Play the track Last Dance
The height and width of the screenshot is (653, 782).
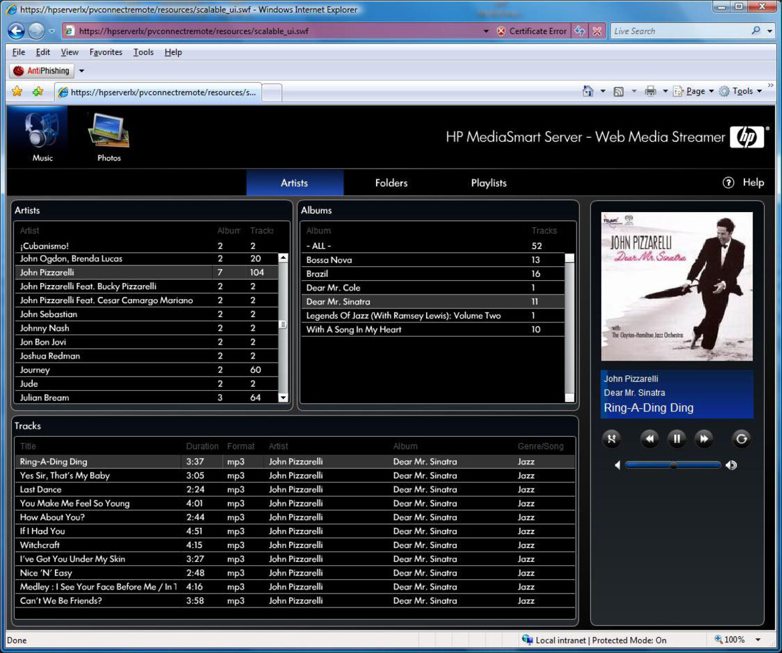coord(295,489)
